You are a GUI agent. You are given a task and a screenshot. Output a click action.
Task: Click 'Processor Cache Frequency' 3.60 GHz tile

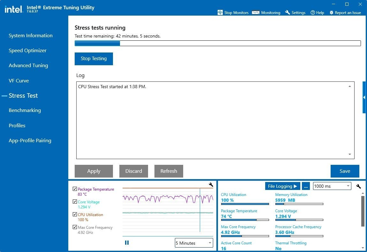point(299,231)
